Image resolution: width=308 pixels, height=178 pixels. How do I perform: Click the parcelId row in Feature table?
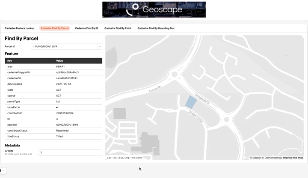click(x=53, y=125)
